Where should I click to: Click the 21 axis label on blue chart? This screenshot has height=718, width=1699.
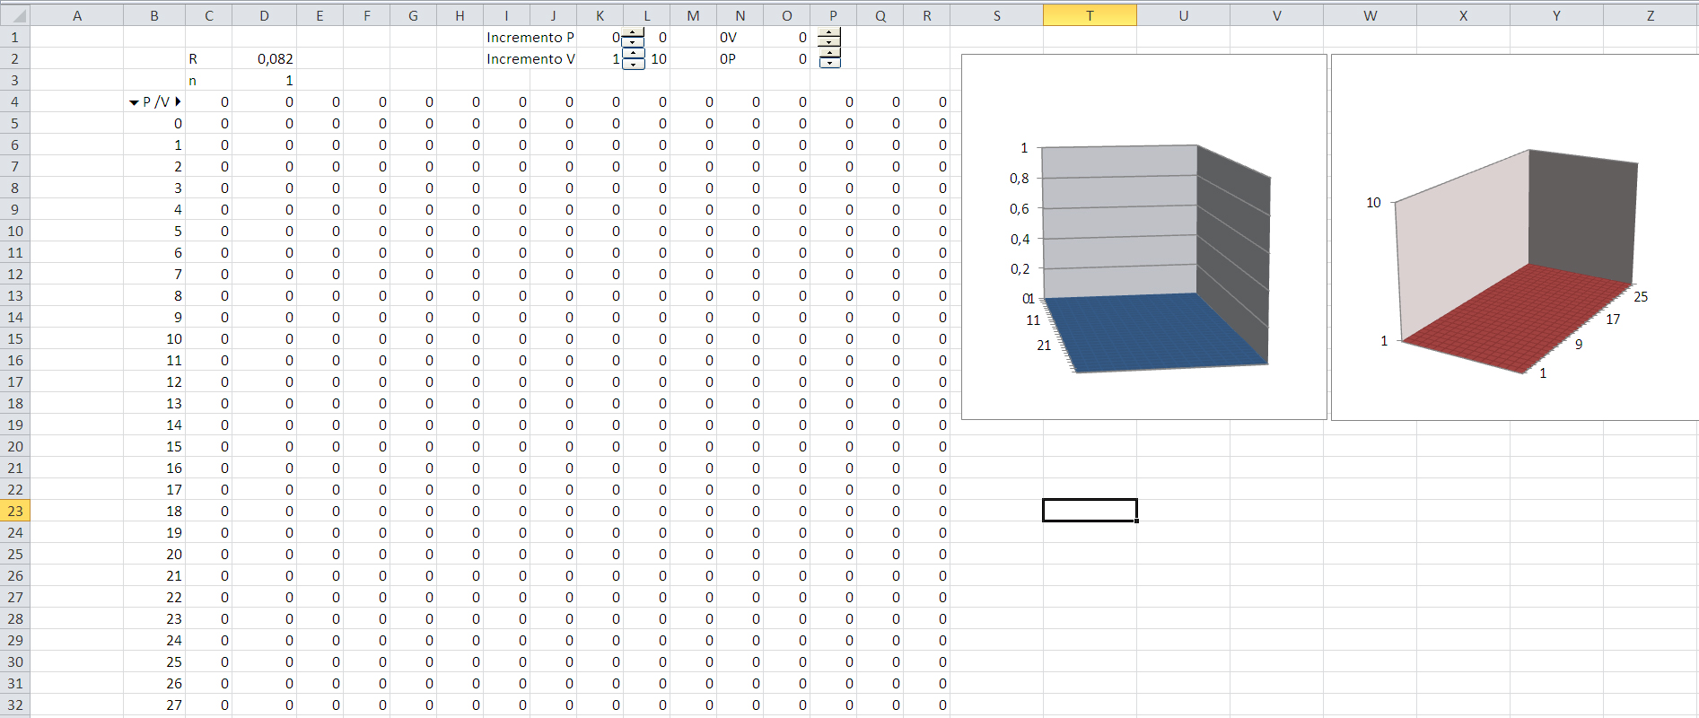pos(1043,346)
